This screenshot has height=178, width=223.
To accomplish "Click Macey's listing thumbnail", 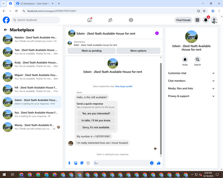I will pos(8,127).
